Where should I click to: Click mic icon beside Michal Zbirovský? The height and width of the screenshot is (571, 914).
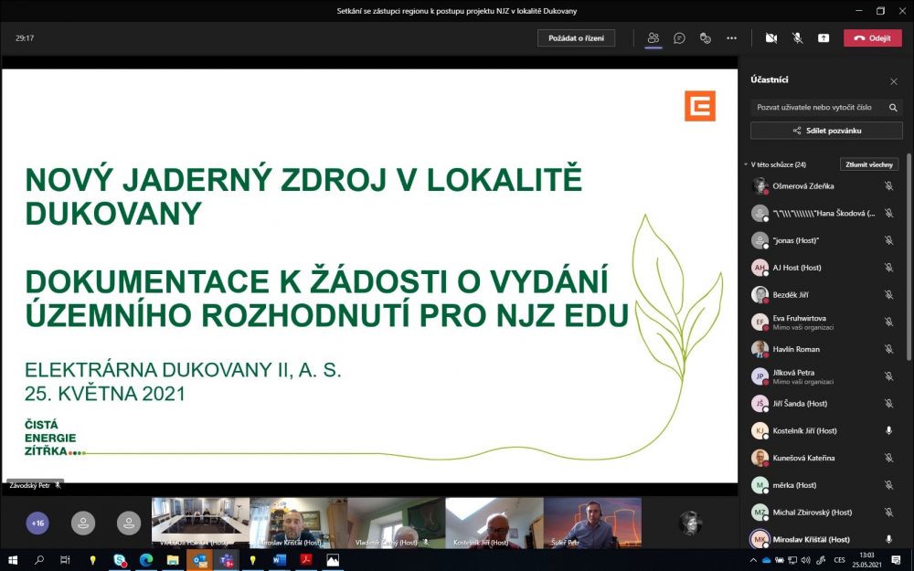tap(889, 513)
